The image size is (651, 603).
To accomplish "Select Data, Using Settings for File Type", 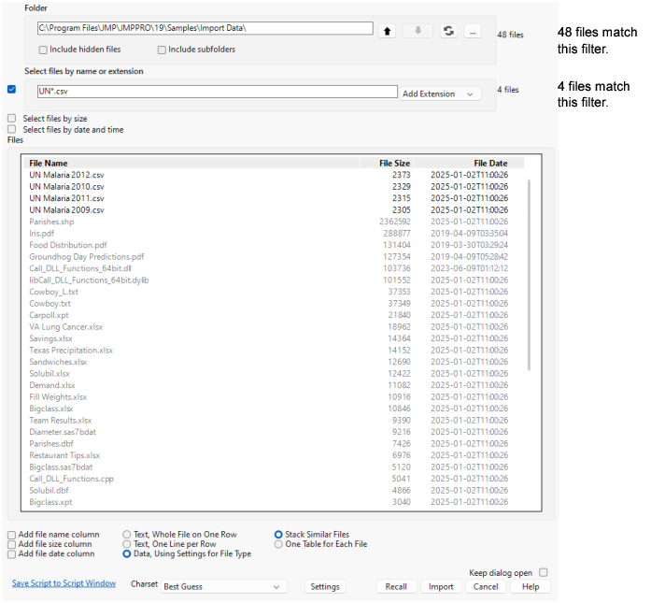I will [x=127, y=554].
